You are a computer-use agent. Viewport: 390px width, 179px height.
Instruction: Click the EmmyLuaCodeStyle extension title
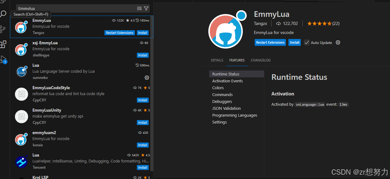(51, 88)
